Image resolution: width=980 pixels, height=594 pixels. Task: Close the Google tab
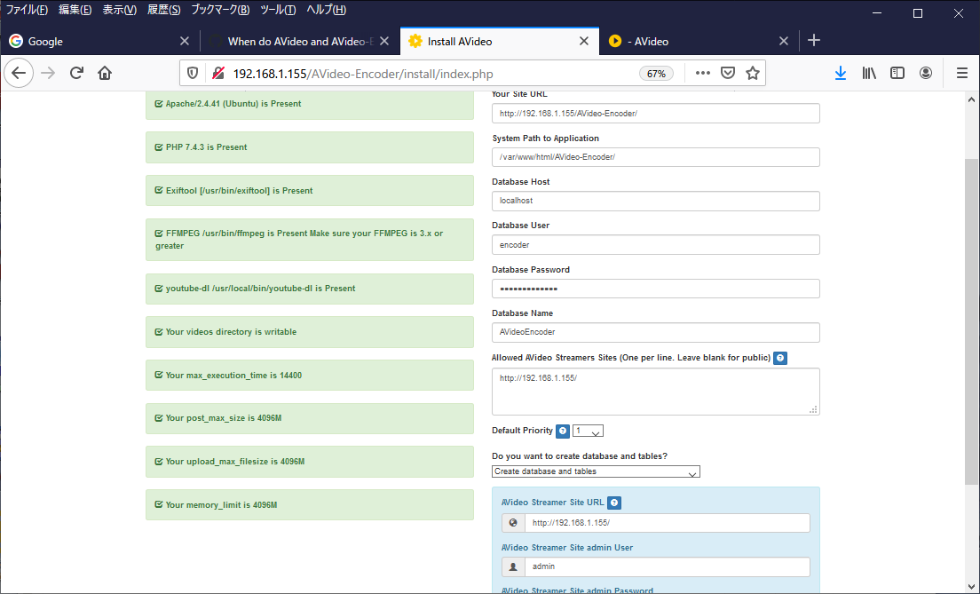pos(185,41)
